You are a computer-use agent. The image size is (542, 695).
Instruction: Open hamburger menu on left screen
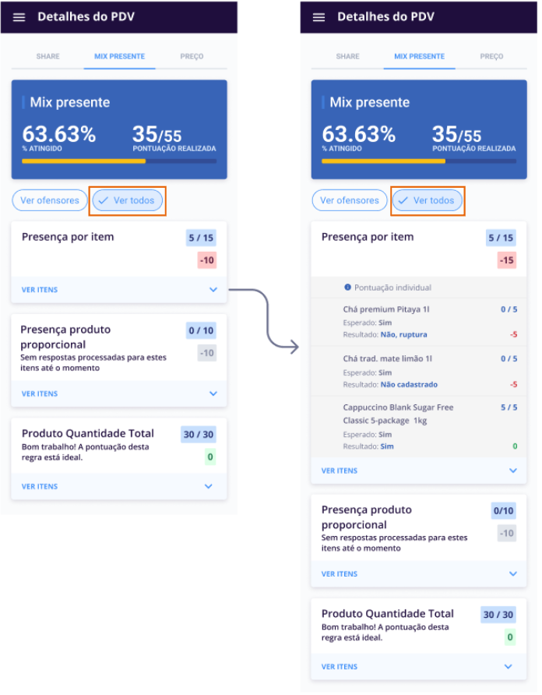[x=19, y=17]
